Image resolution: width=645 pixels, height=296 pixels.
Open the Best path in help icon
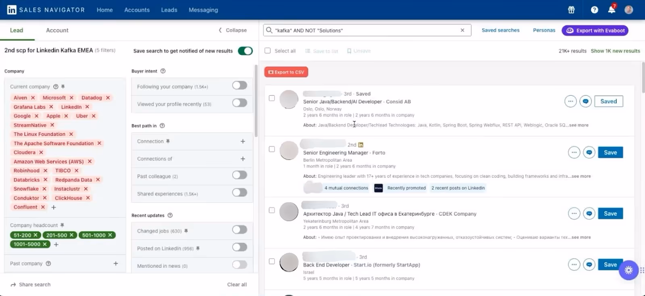[x=162, y=126]
